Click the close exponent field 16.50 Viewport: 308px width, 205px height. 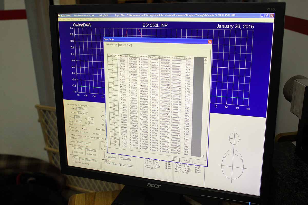(x=122, y=165)
